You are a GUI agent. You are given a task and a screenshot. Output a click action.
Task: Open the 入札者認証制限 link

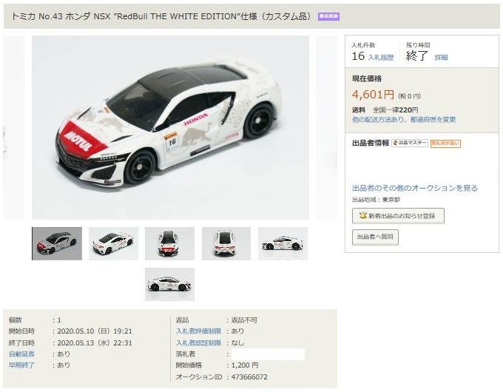198,342
